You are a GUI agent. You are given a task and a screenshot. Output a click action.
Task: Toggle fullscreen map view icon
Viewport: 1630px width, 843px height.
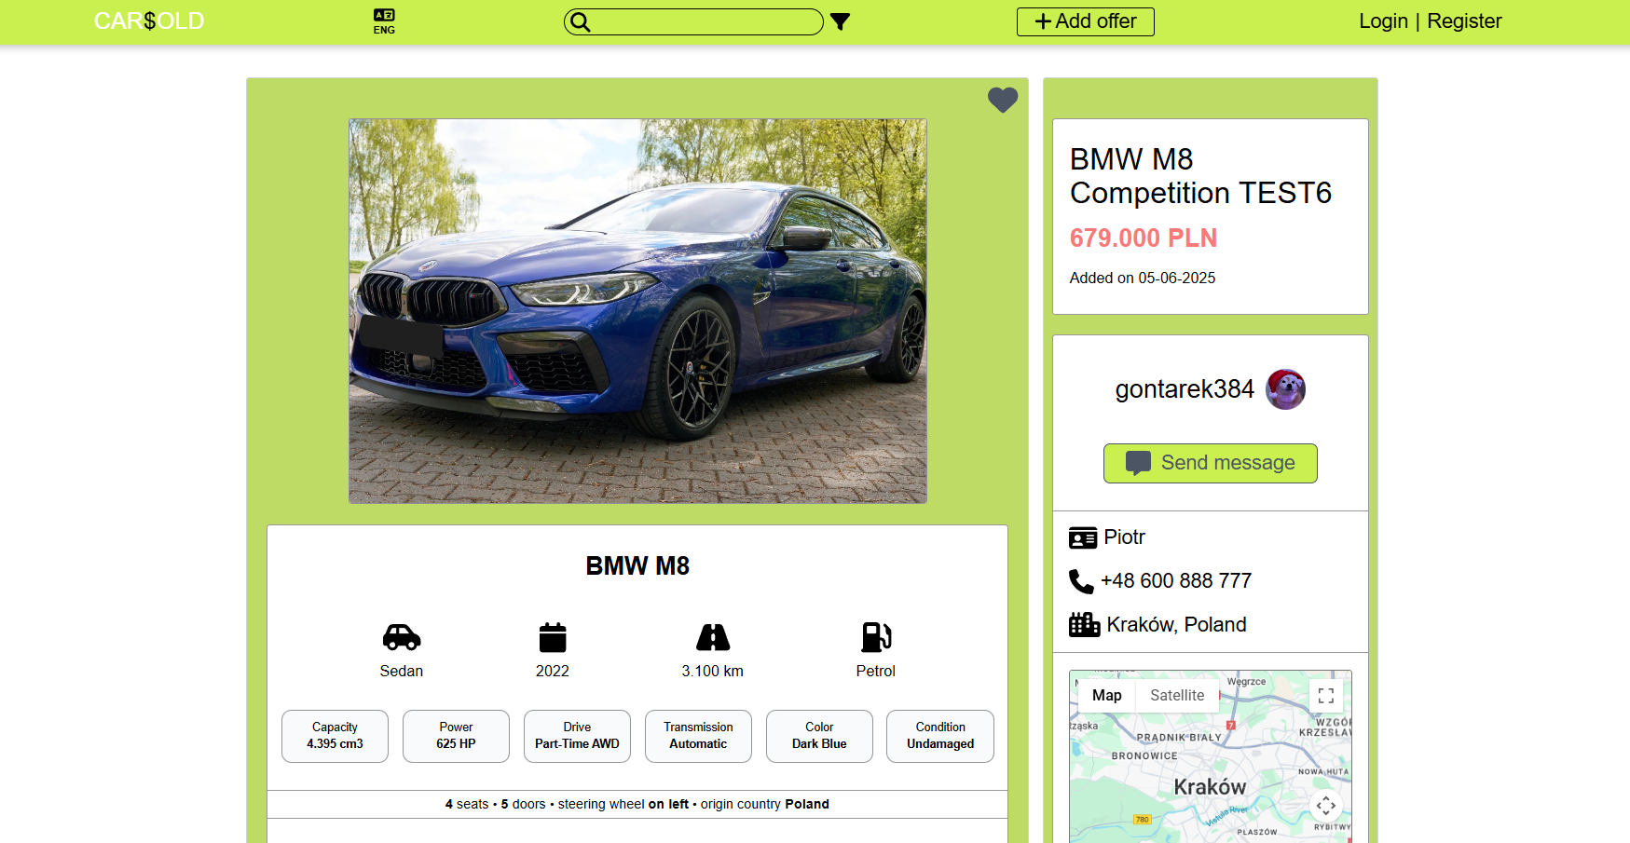tap(1326, 696)
